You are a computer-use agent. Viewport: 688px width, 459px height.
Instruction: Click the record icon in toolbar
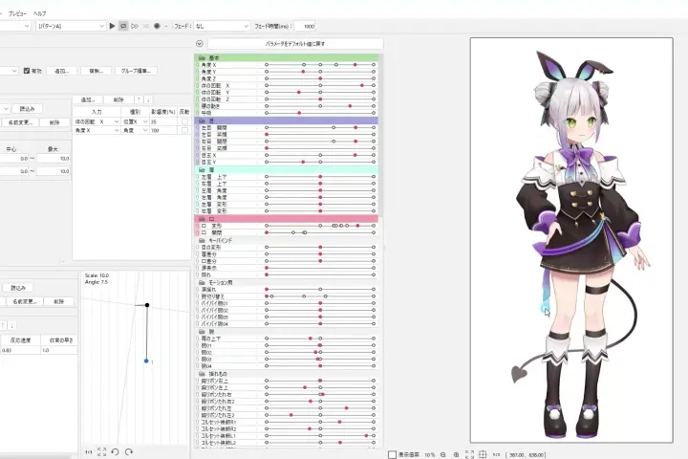point(157,27)
